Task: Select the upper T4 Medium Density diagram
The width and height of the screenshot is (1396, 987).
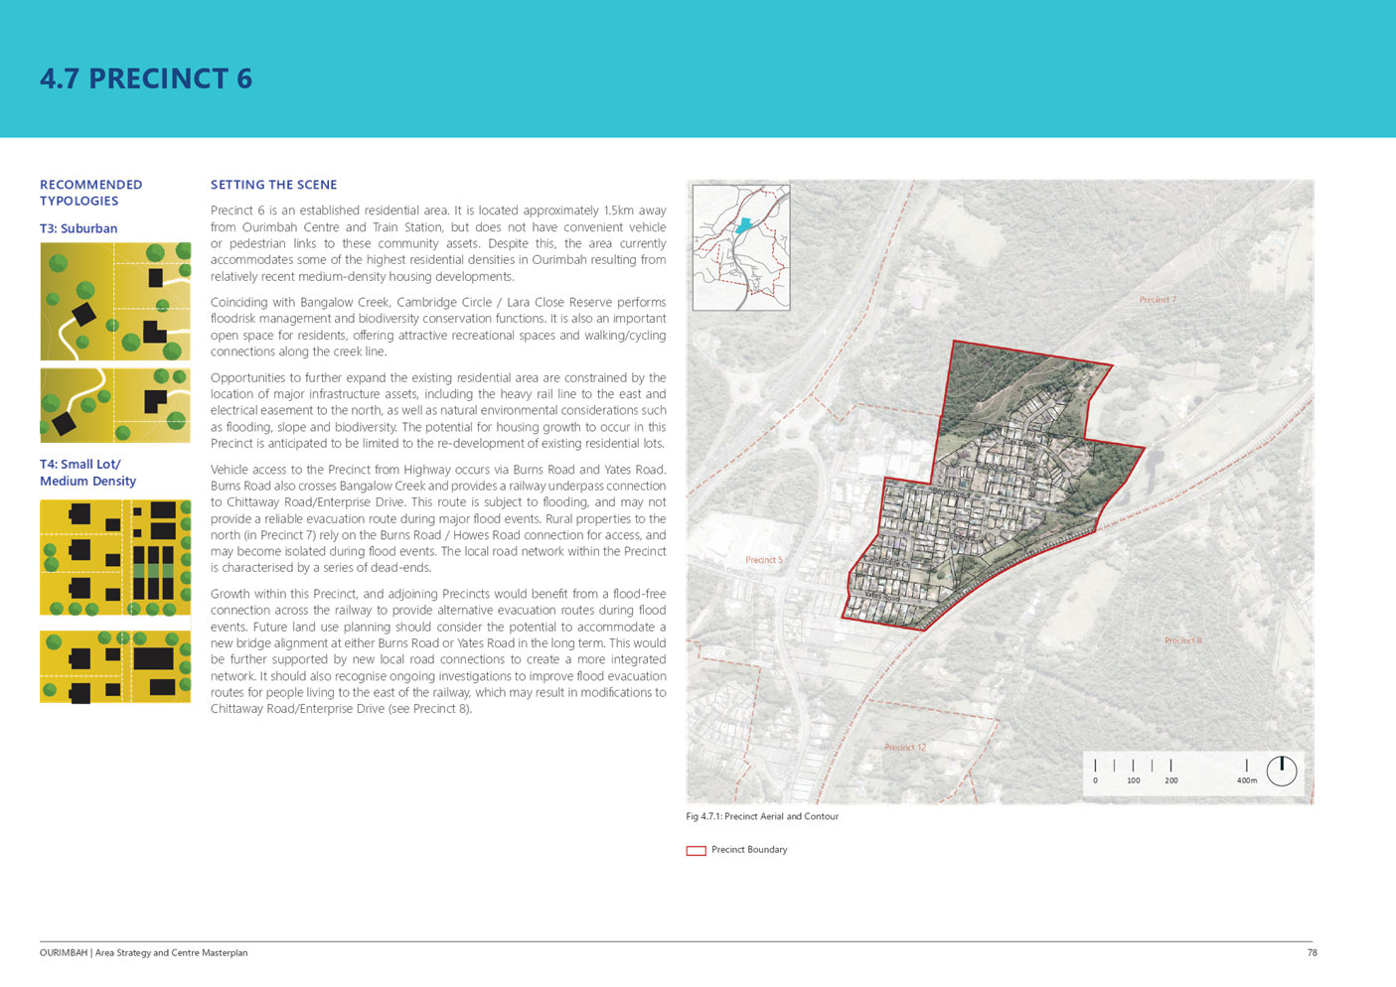Action: pos(115,557)
